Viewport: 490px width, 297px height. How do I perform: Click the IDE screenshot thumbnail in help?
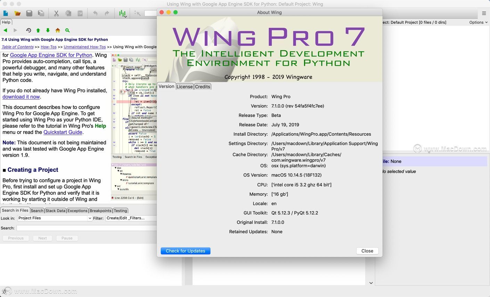134,127
